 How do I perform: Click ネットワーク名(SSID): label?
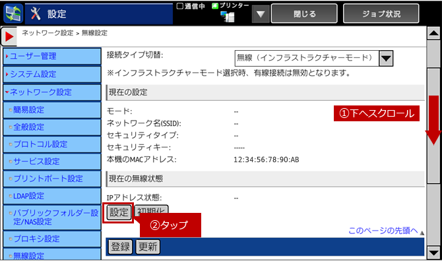(144, 123)
